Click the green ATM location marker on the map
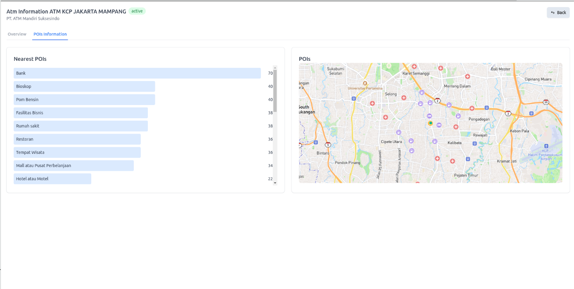The width and height of the screenshot is (574, 289). 430,123
